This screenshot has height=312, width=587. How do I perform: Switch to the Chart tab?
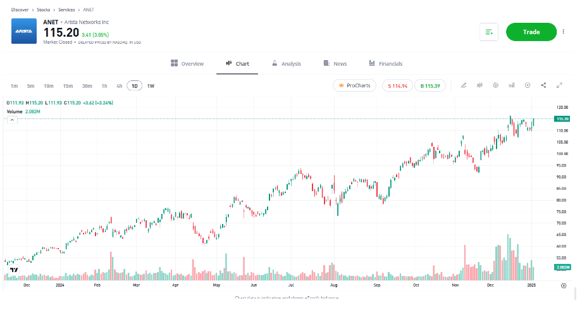click(237, 63)
